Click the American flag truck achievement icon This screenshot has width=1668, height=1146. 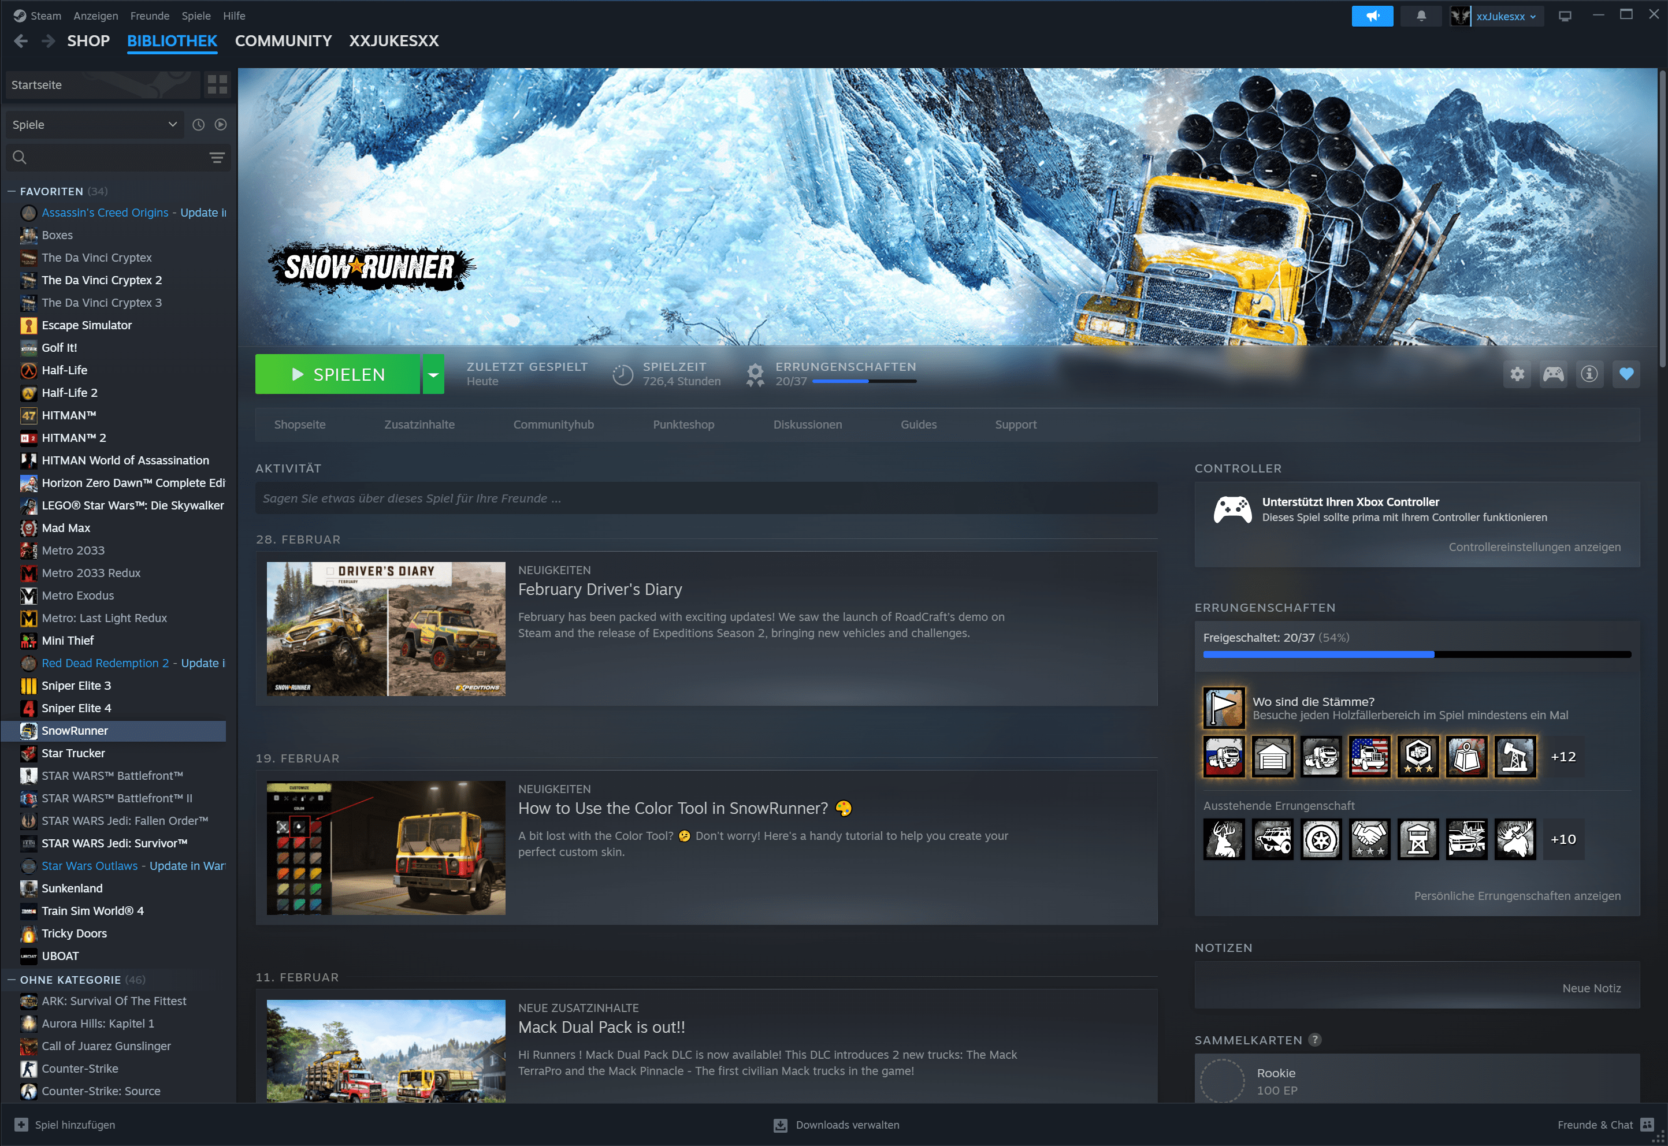(1369, 756)
